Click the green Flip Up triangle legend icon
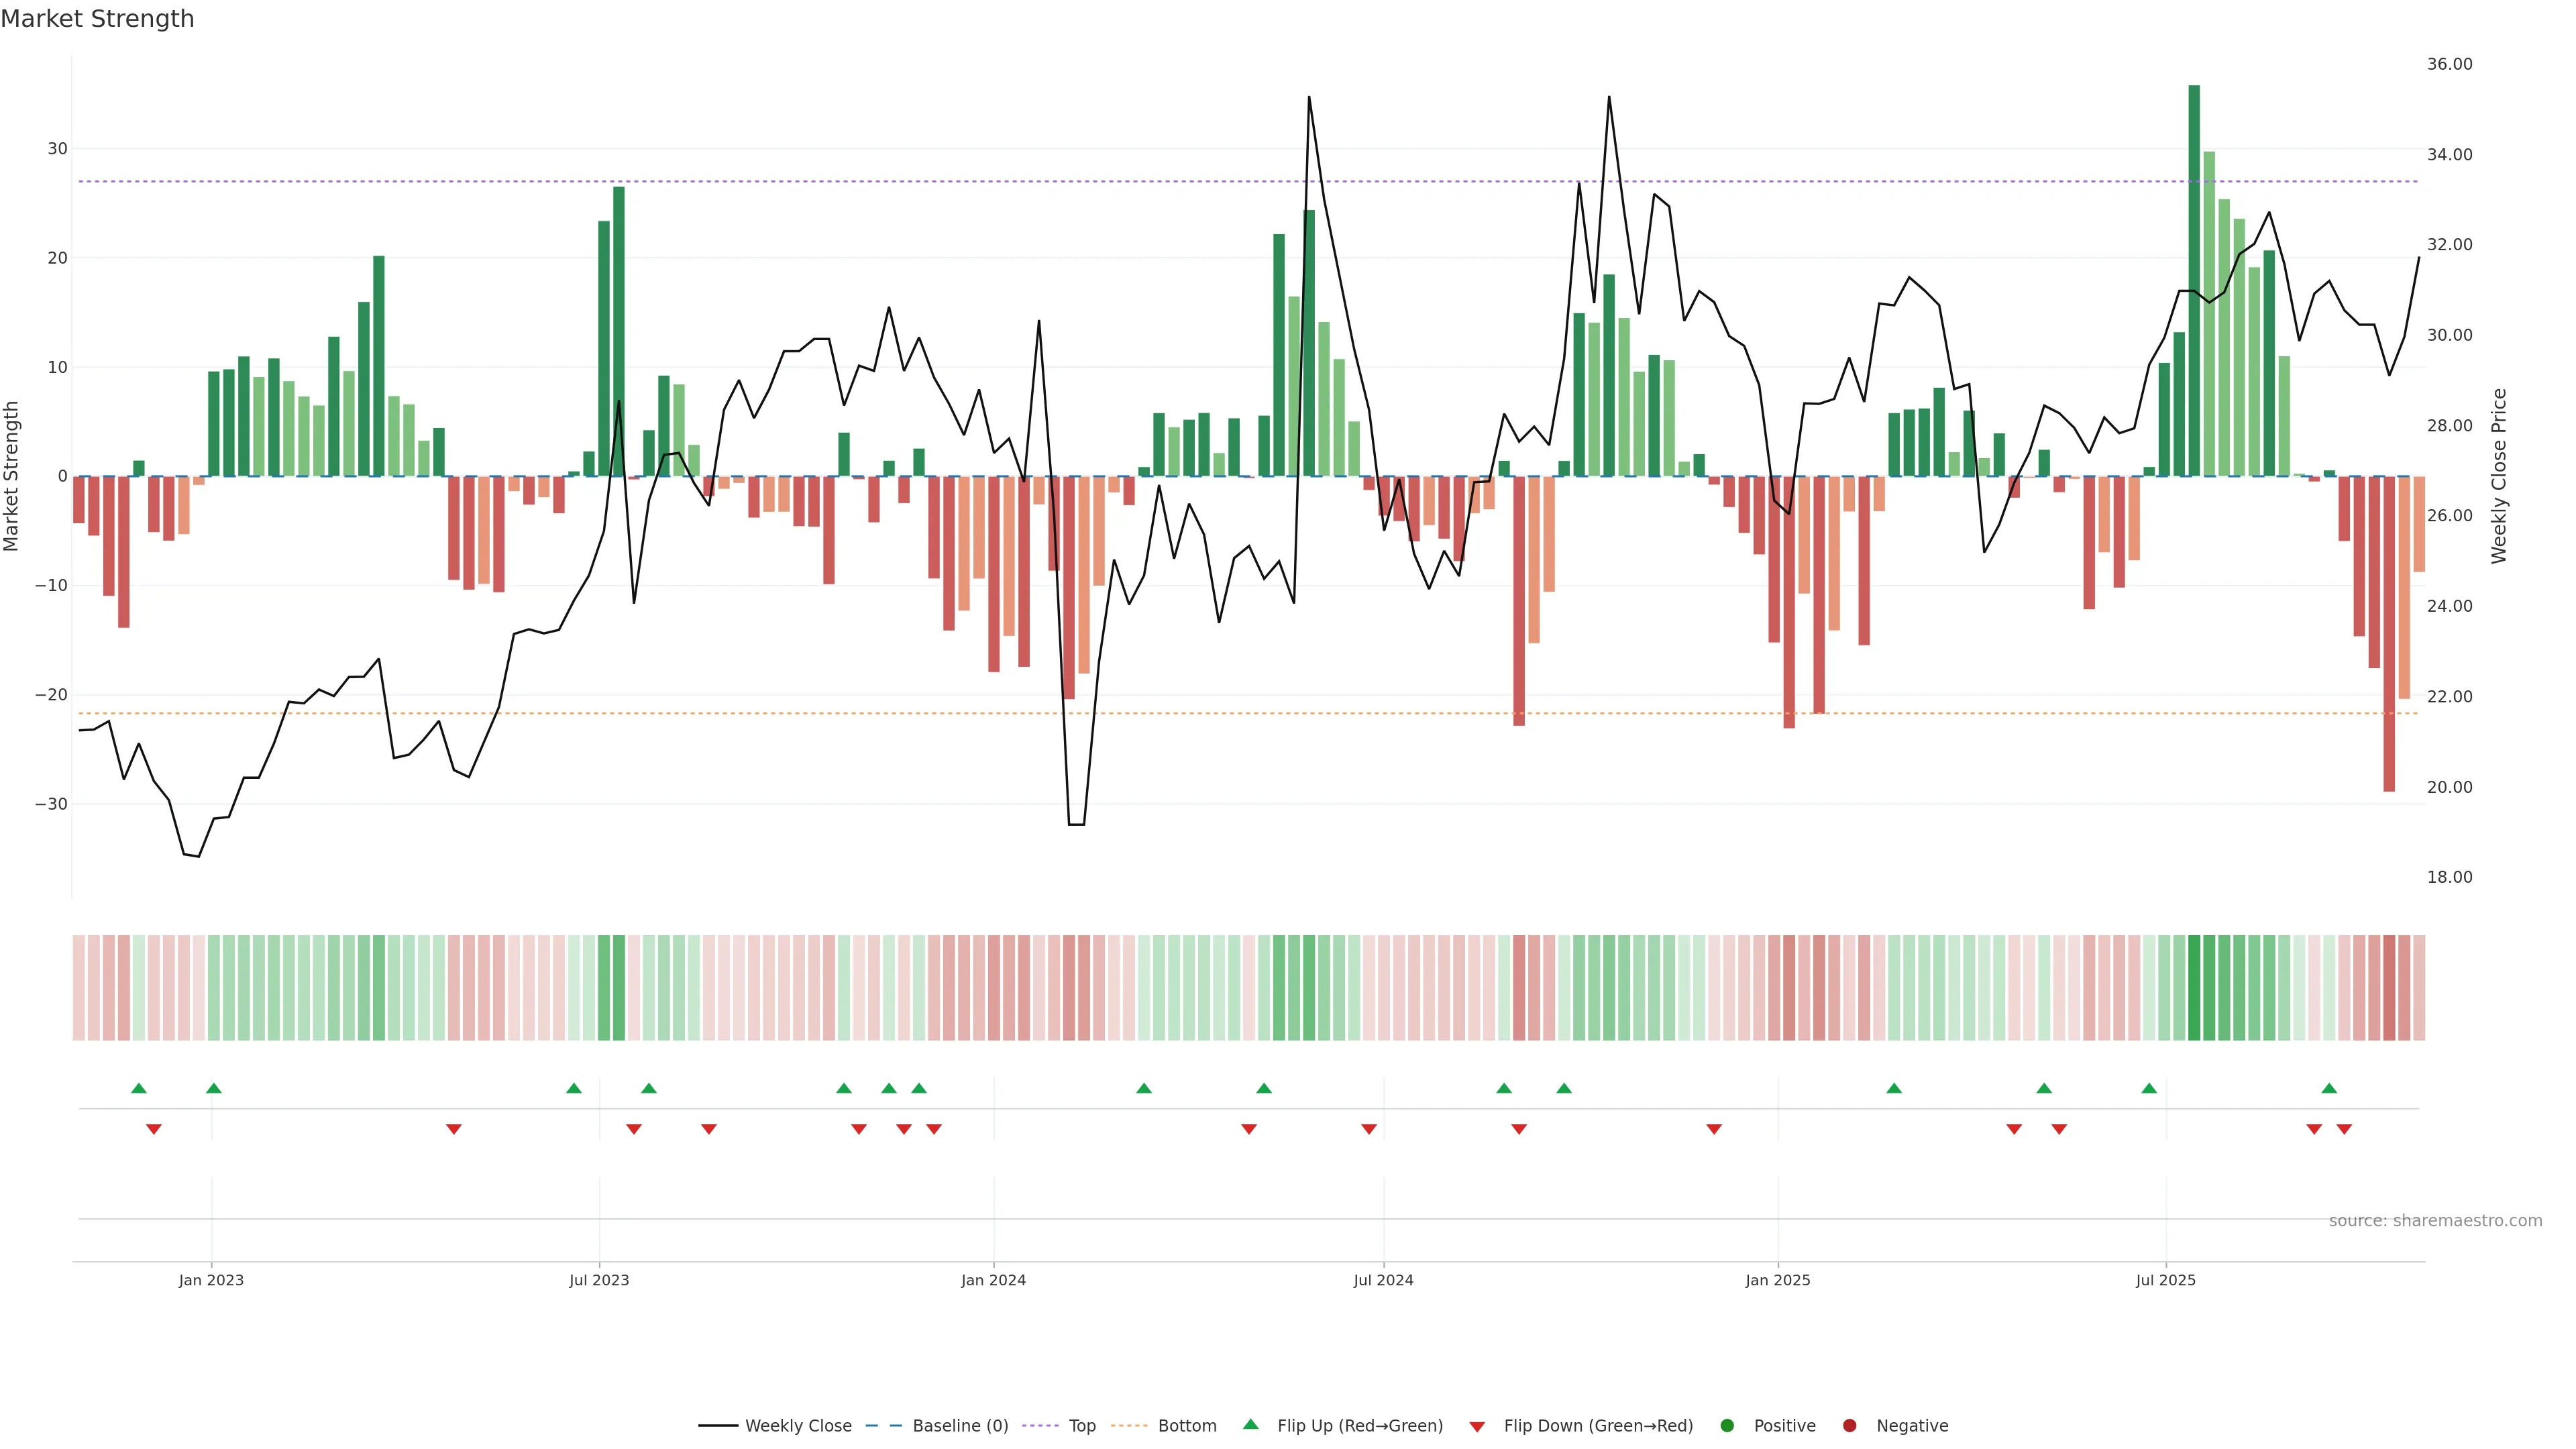 pyautogui.click(x=1250, y=1424)
